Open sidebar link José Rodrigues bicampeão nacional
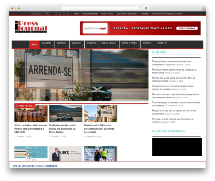 tap(176, 104)
